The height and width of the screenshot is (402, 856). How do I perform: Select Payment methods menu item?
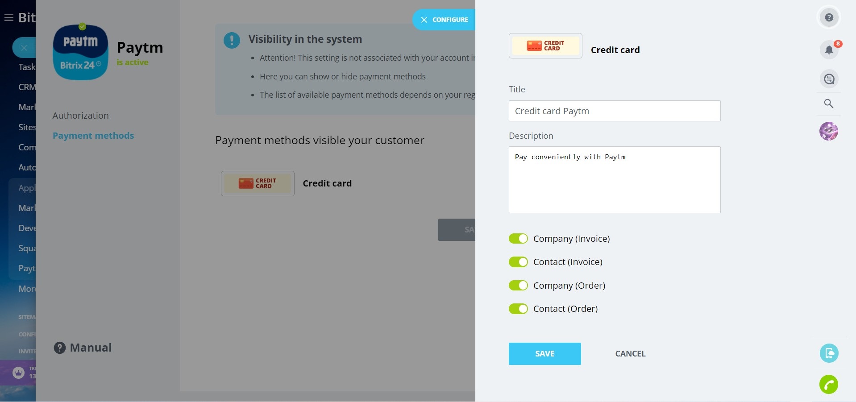pos(93,136)
